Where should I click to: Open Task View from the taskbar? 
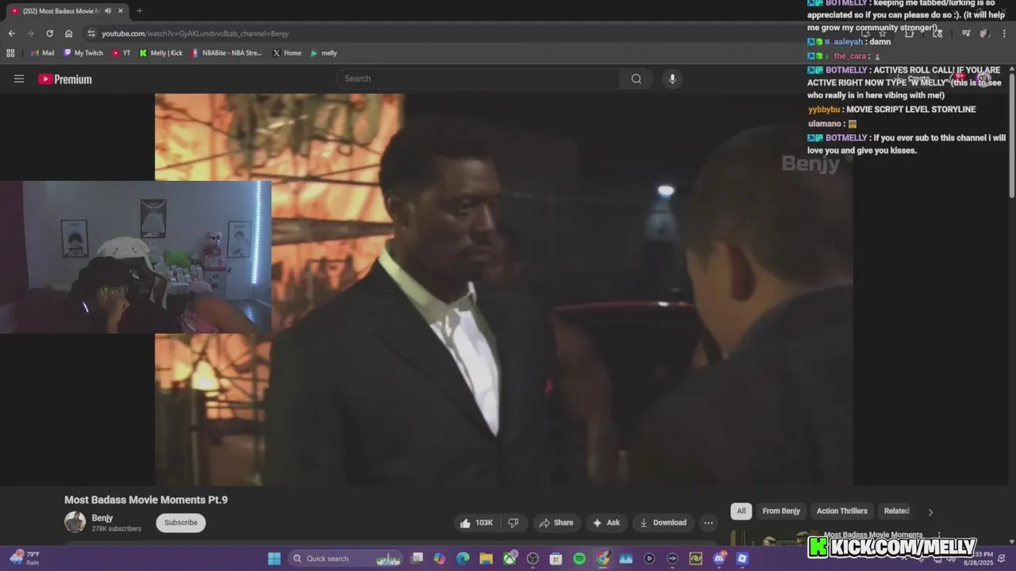point(417,558)
